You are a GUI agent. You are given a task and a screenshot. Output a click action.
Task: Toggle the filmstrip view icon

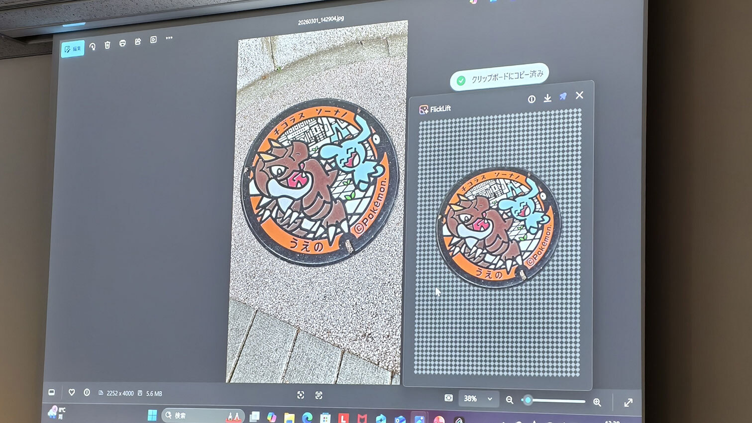tap(51, 392)
